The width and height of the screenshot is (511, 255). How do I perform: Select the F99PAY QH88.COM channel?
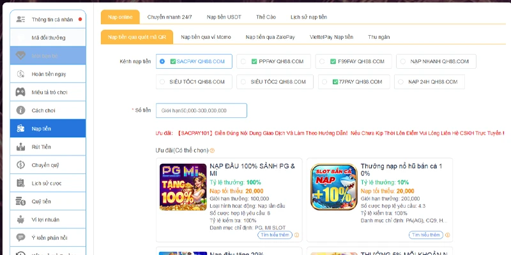tap(353, 61)
